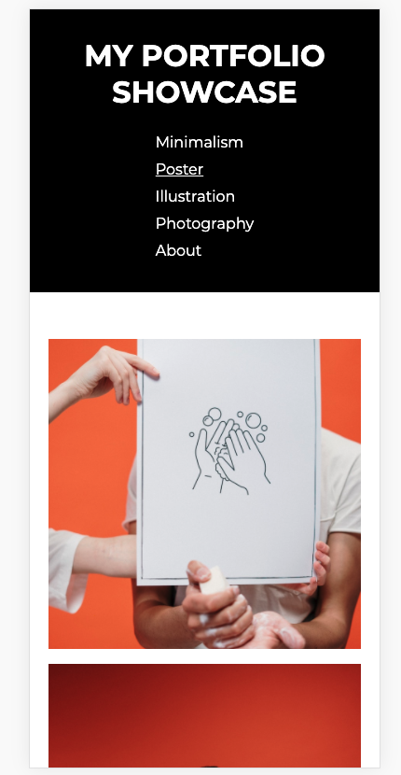This screenshot has height=775, width=401.
Task: Open the handwashing poster photo
Action: (204, 494)
